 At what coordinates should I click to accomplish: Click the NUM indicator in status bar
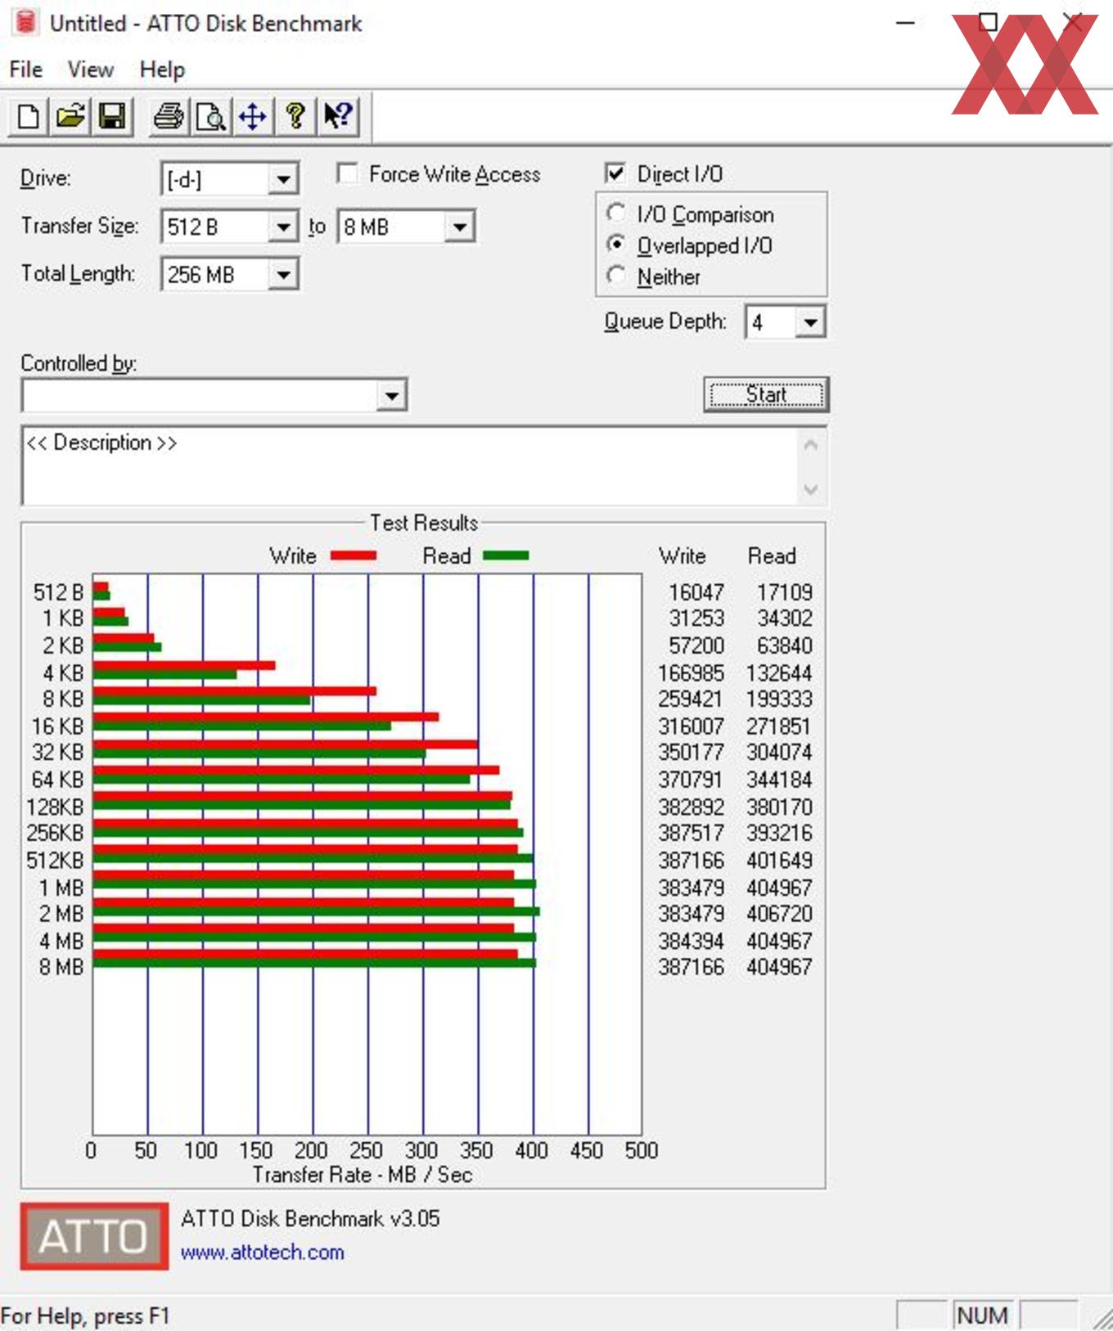(982, 1315)
